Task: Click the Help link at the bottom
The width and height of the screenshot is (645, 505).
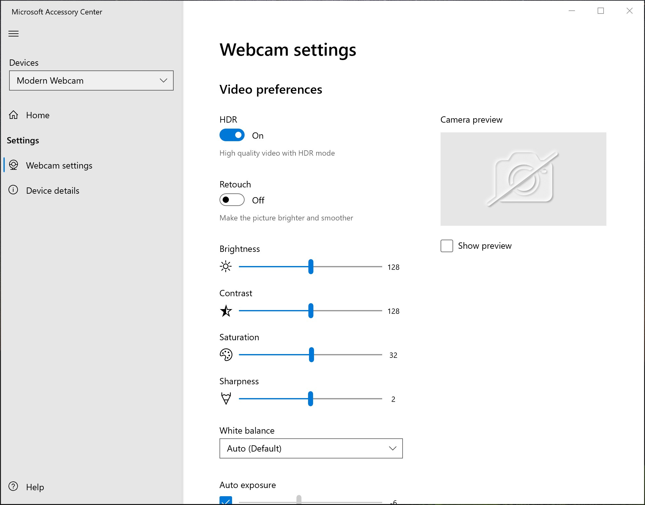Action: tap(35, 487)
